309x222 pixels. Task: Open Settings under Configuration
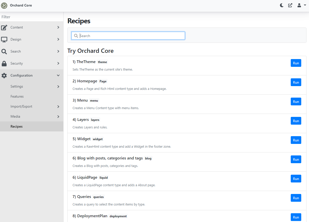(x=32, y=86)
